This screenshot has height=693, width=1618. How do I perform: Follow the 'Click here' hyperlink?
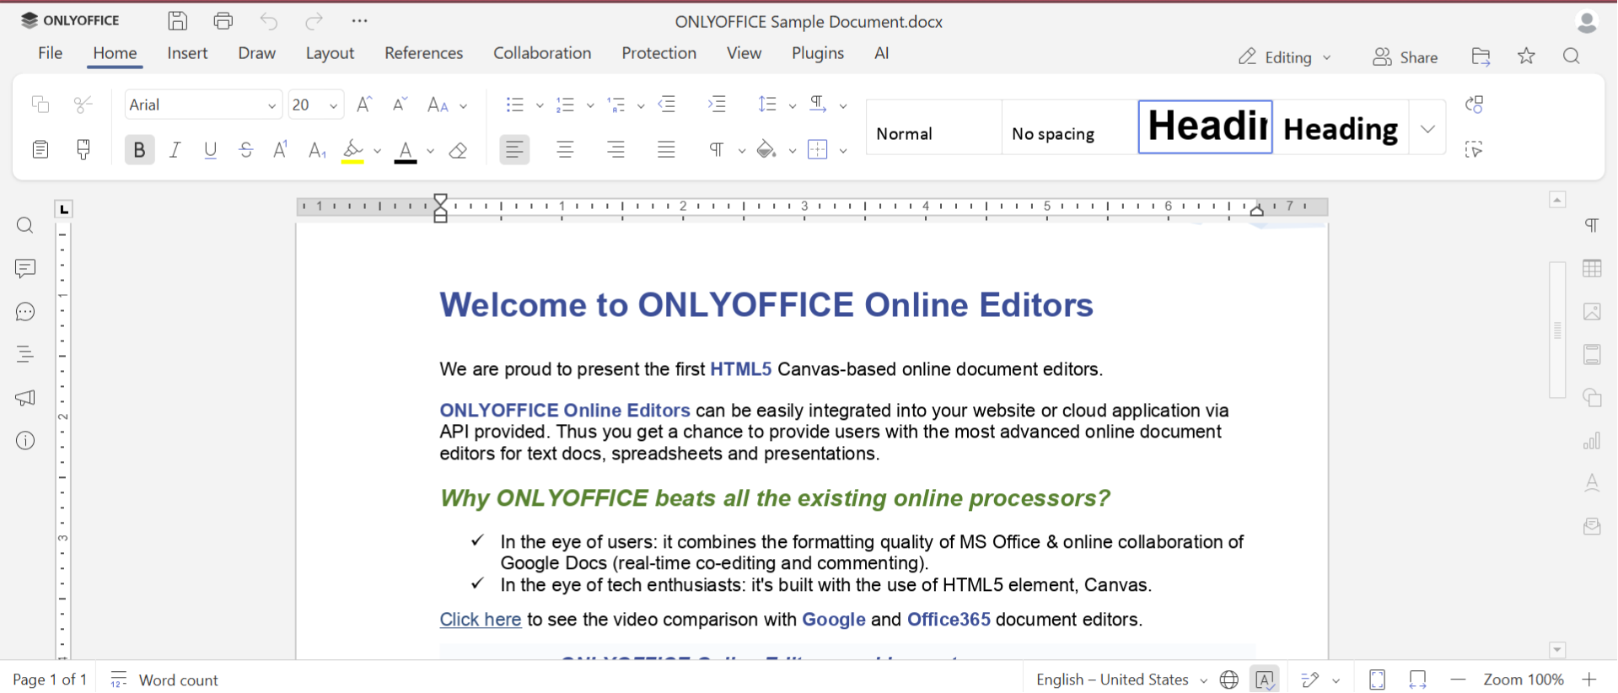tap(480, 620)
